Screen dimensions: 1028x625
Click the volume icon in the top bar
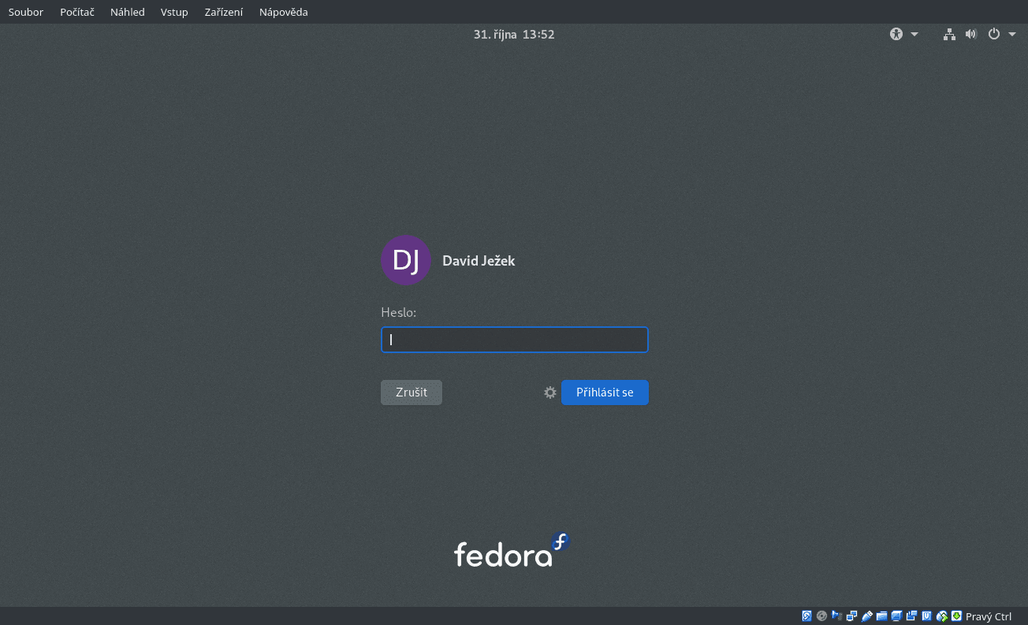[970, 34]
